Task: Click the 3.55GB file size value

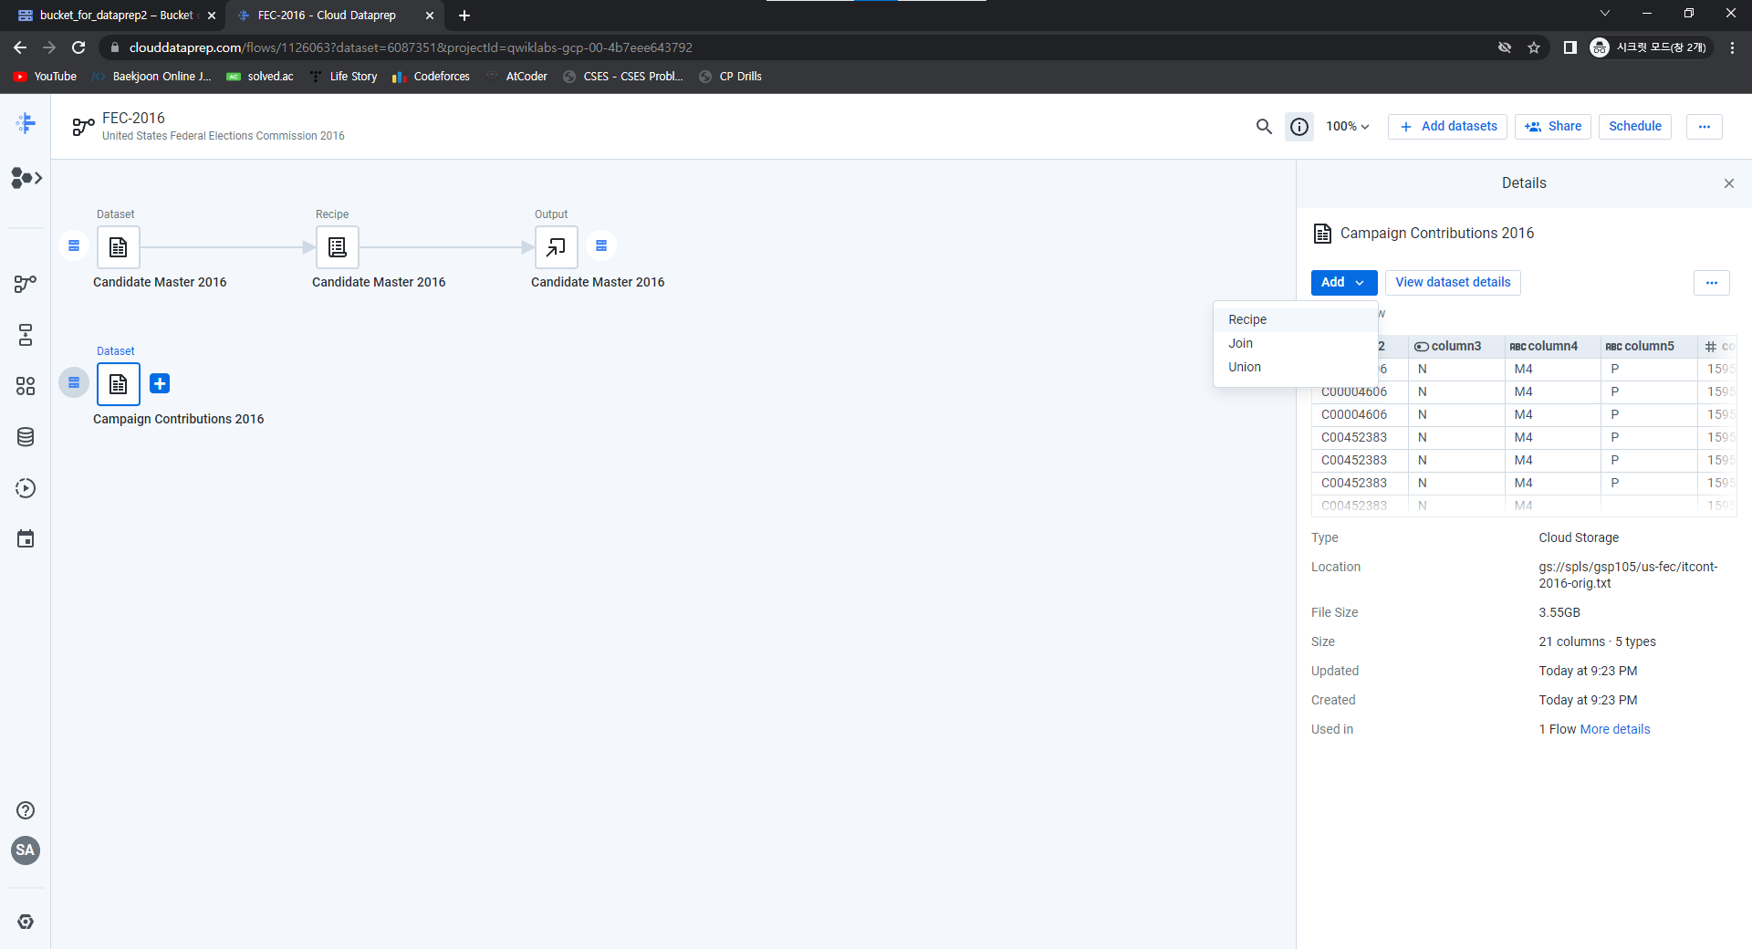Action: [x=1559, y=612]
